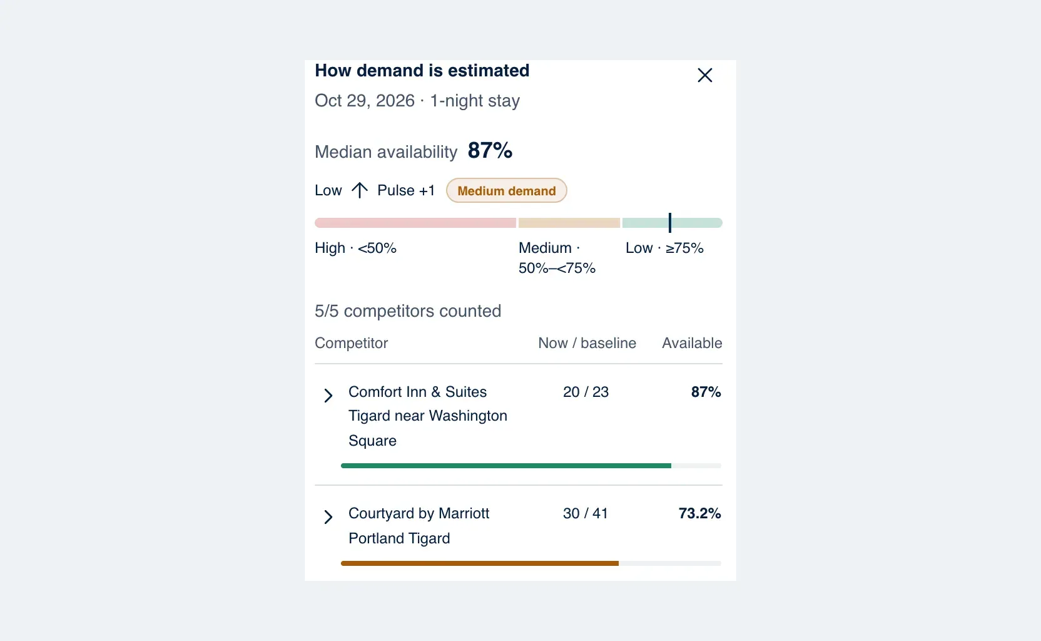Viewport: 1041px width, 641px height.
Task: Click the Median availability 87% value
Action: coord(490,151)
